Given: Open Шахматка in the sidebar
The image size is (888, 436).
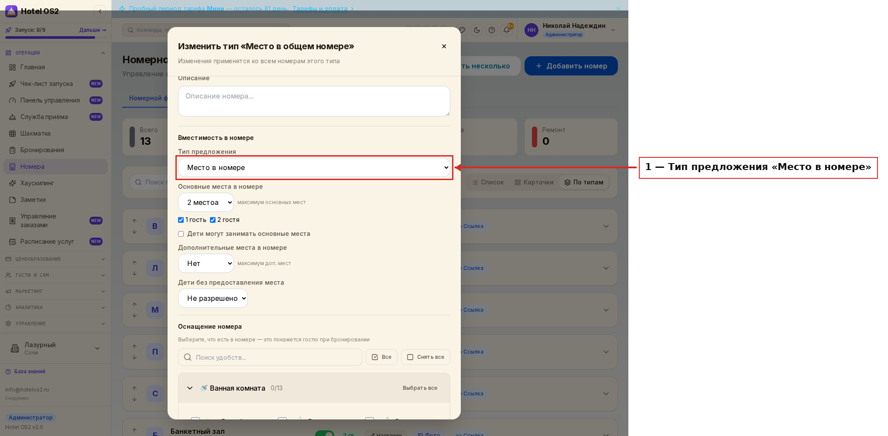Looking at the screenshot, I should tap(55, 133).
